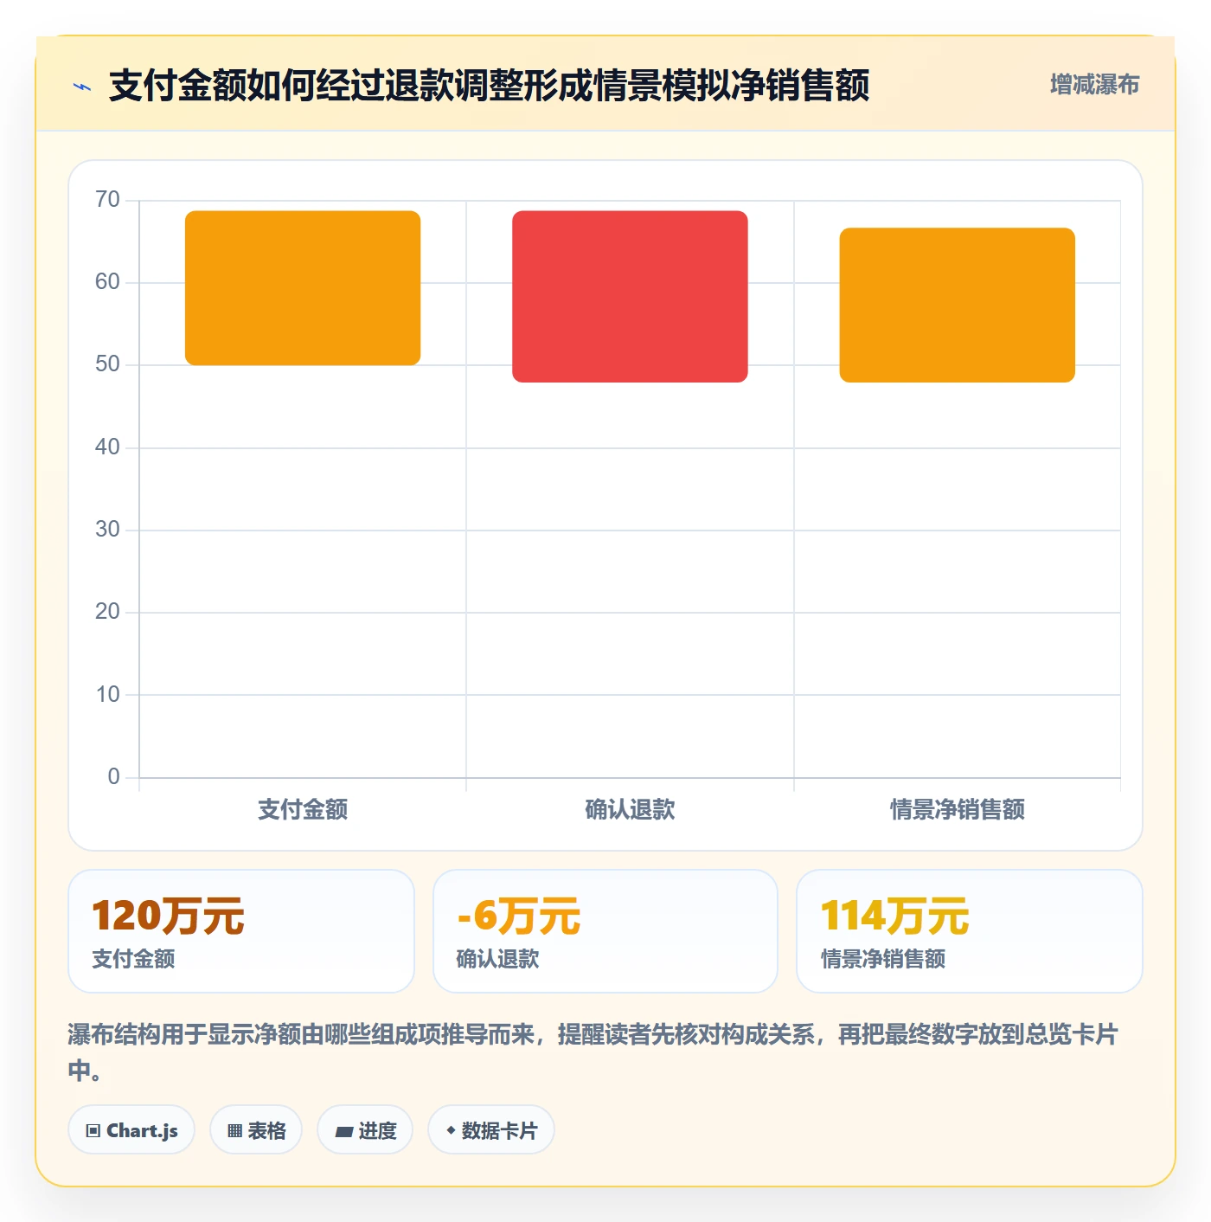Click x-axis label 情景净销售额
Viewport: 1211px width, 1222px height.
click(x=958, y=810)
